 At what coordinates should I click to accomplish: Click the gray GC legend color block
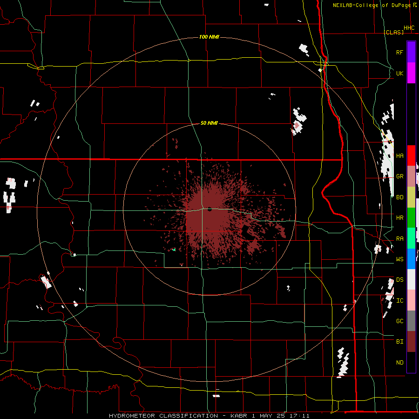pyautogui.click(x=411, y=321)
